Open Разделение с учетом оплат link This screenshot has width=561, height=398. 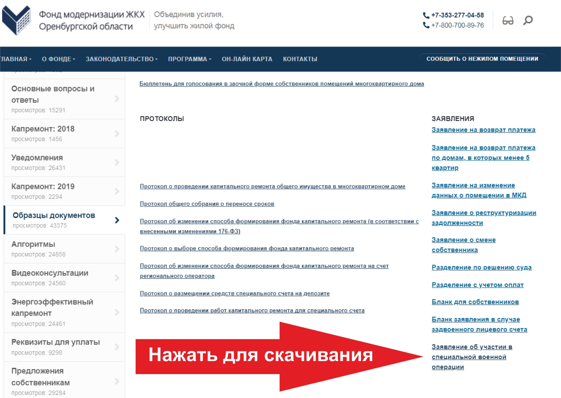(478, 285)
